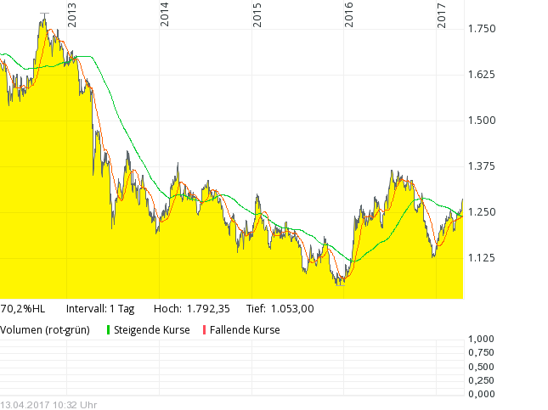Click the red Fallende Kurse legend swatch
The width and height of the screenshot is (548, 410).
click(x=203, y=329)
